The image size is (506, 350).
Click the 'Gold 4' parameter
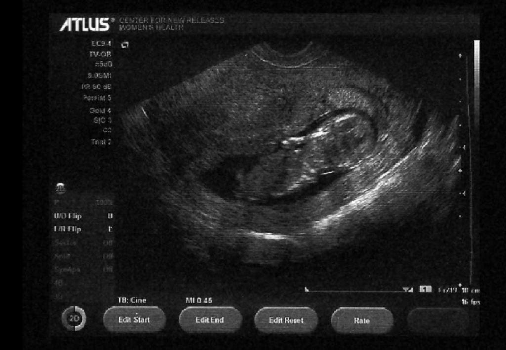coord(100,111)
